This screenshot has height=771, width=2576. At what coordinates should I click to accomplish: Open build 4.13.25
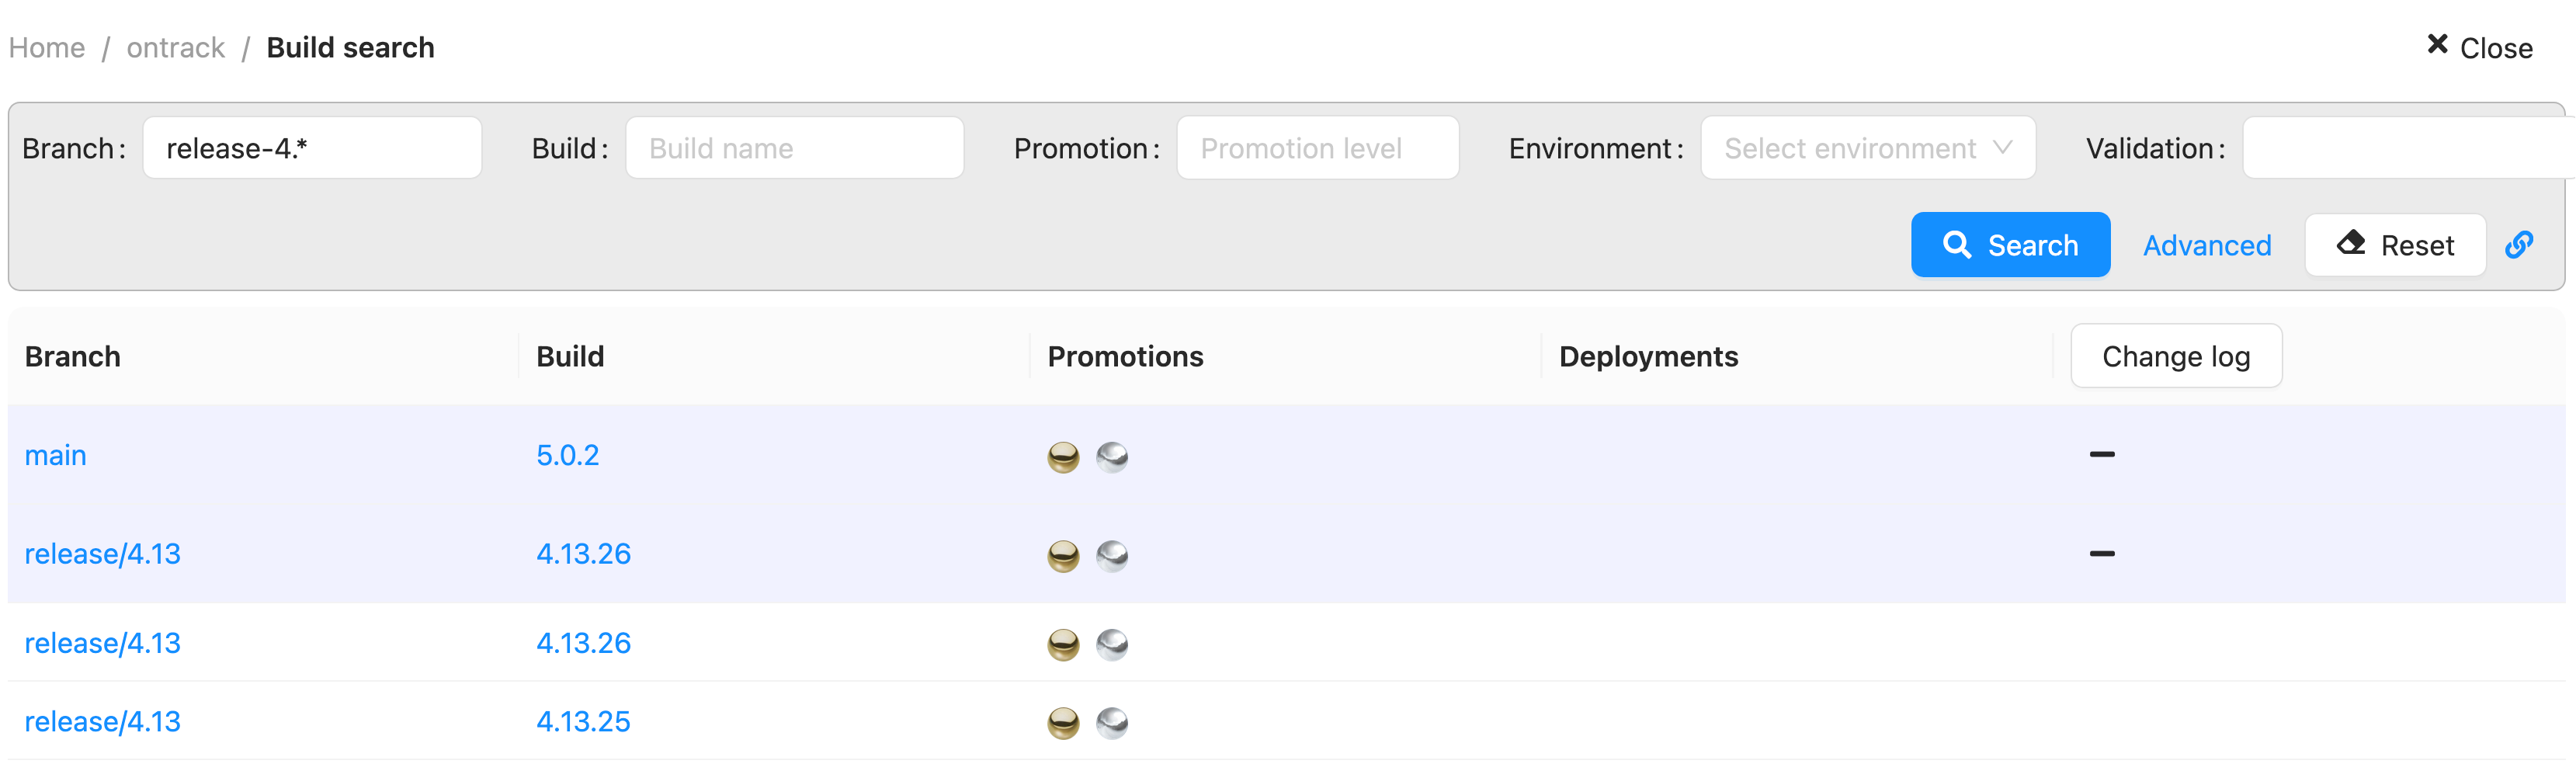583,722
